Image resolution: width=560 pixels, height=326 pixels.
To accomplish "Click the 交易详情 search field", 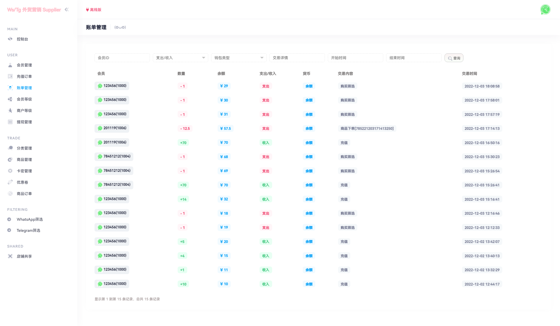I will (x=297, y=58).
